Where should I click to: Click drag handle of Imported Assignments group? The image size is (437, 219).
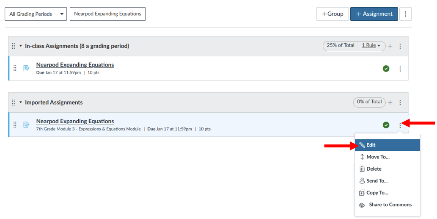click(14, 103)
